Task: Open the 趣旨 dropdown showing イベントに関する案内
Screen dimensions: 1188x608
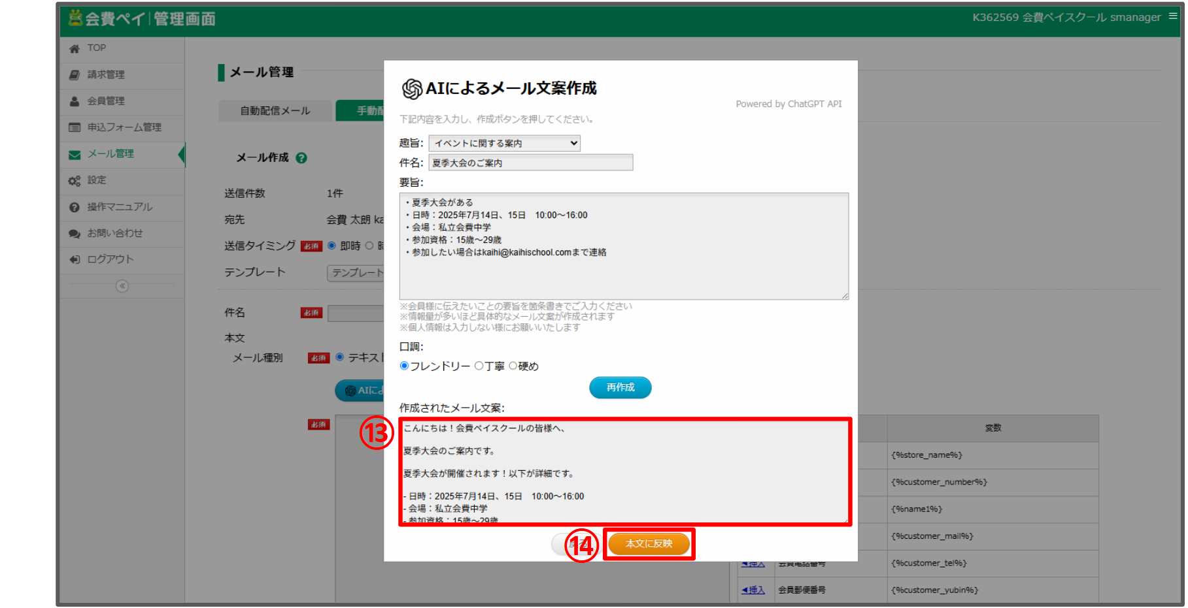Action: [504, 143]
